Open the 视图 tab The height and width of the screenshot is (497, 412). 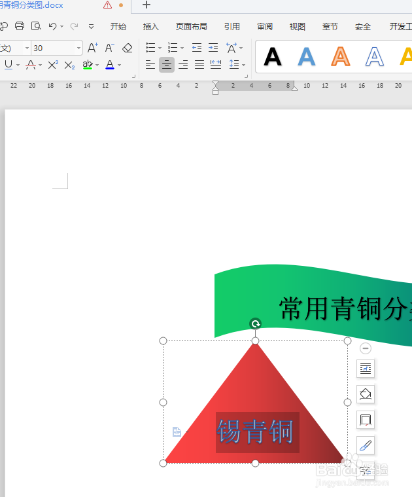tap(298, 27)
